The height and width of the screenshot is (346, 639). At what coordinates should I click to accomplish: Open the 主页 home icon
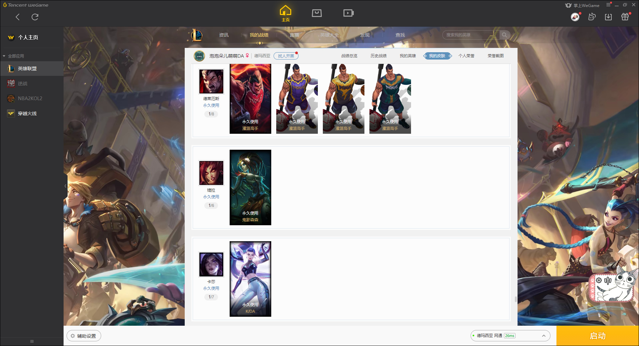point(286,14)
